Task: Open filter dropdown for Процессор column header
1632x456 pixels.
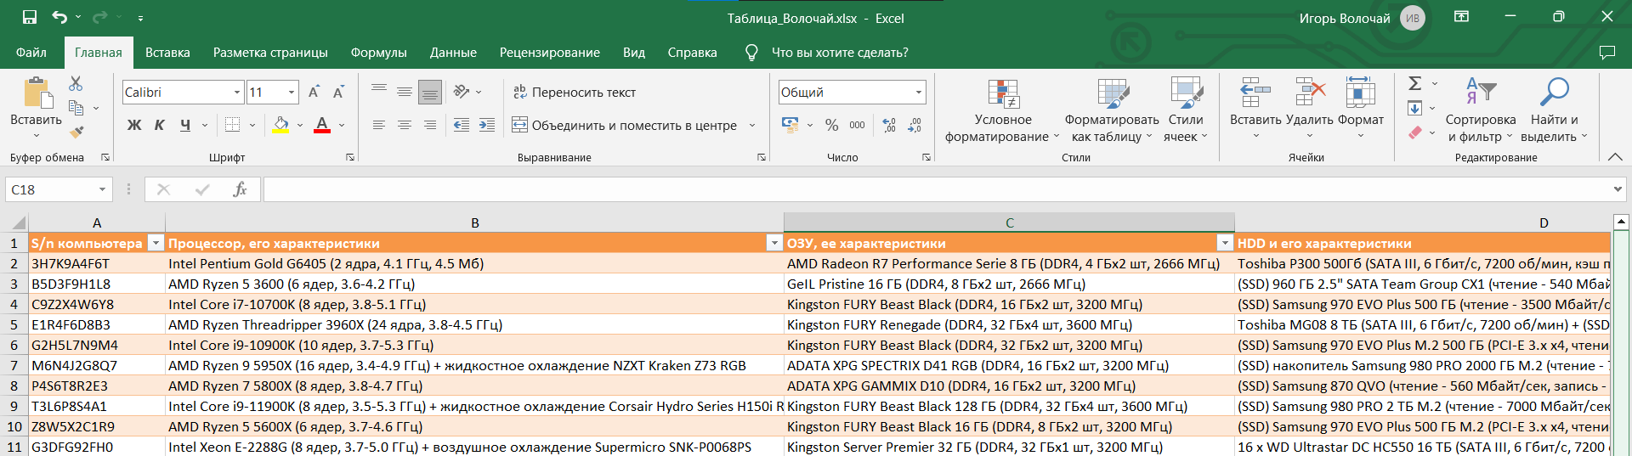Action: [x=773, y=243]
